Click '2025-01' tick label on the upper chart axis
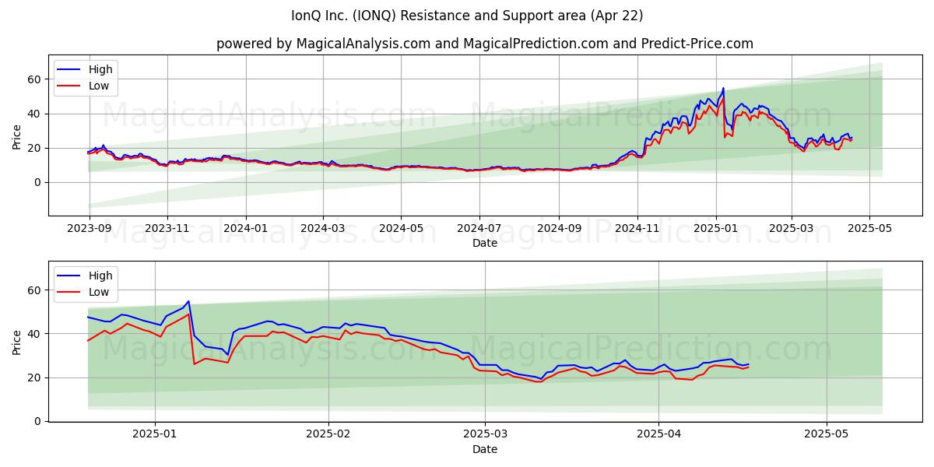The height and width of the screenshot is (467, 934). 716,228
